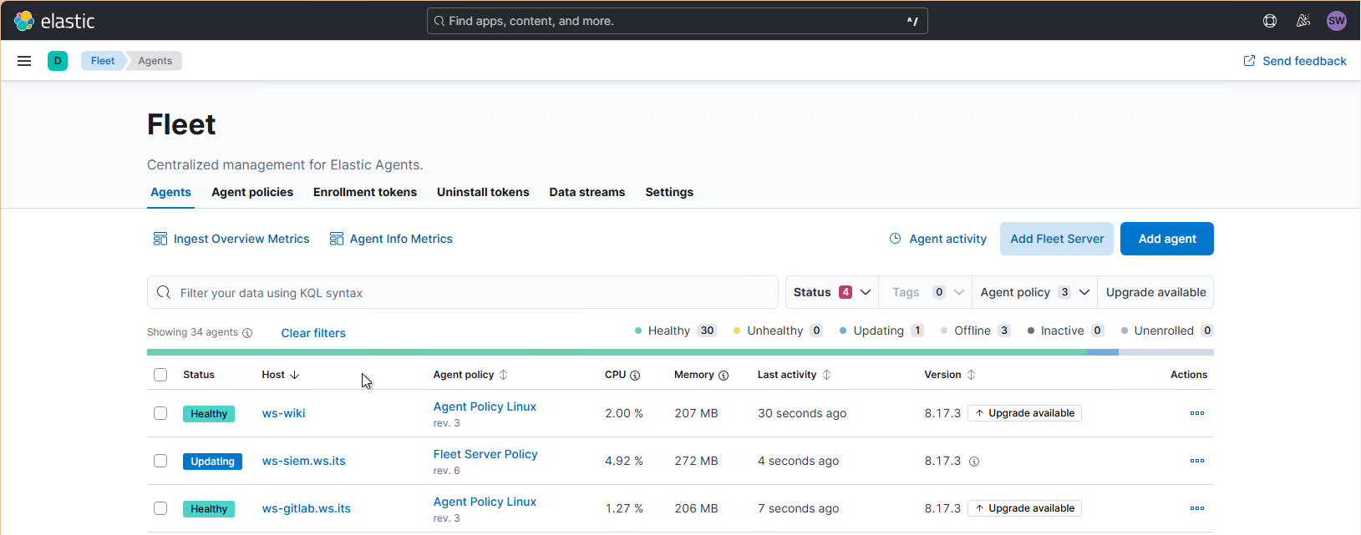Click the Memory column info icon

point(724,376)
